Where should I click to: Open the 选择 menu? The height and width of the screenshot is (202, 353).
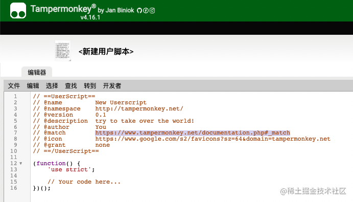pos(52,86)
